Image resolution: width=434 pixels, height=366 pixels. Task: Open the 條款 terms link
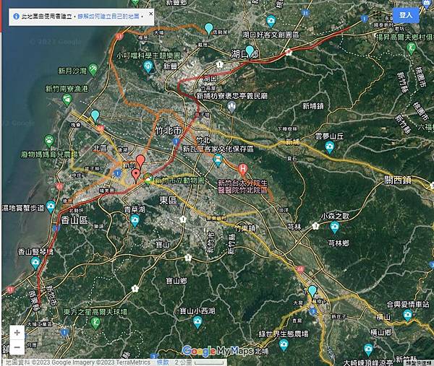(163, 362)
